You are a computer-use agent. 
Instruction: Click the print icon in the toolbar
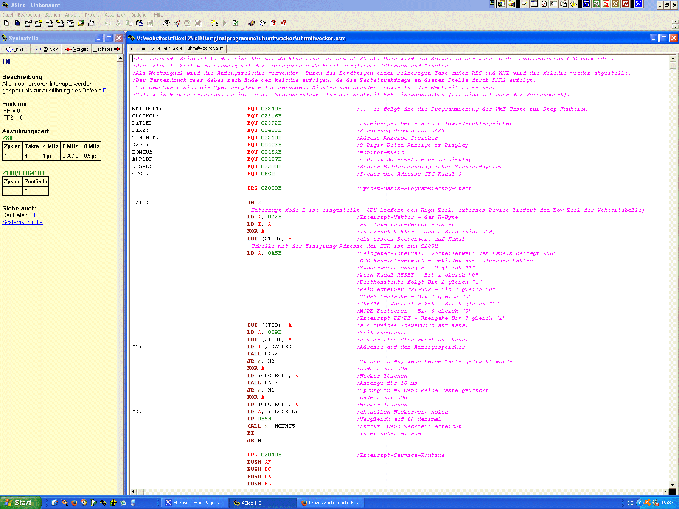click(x=91, y=23)
